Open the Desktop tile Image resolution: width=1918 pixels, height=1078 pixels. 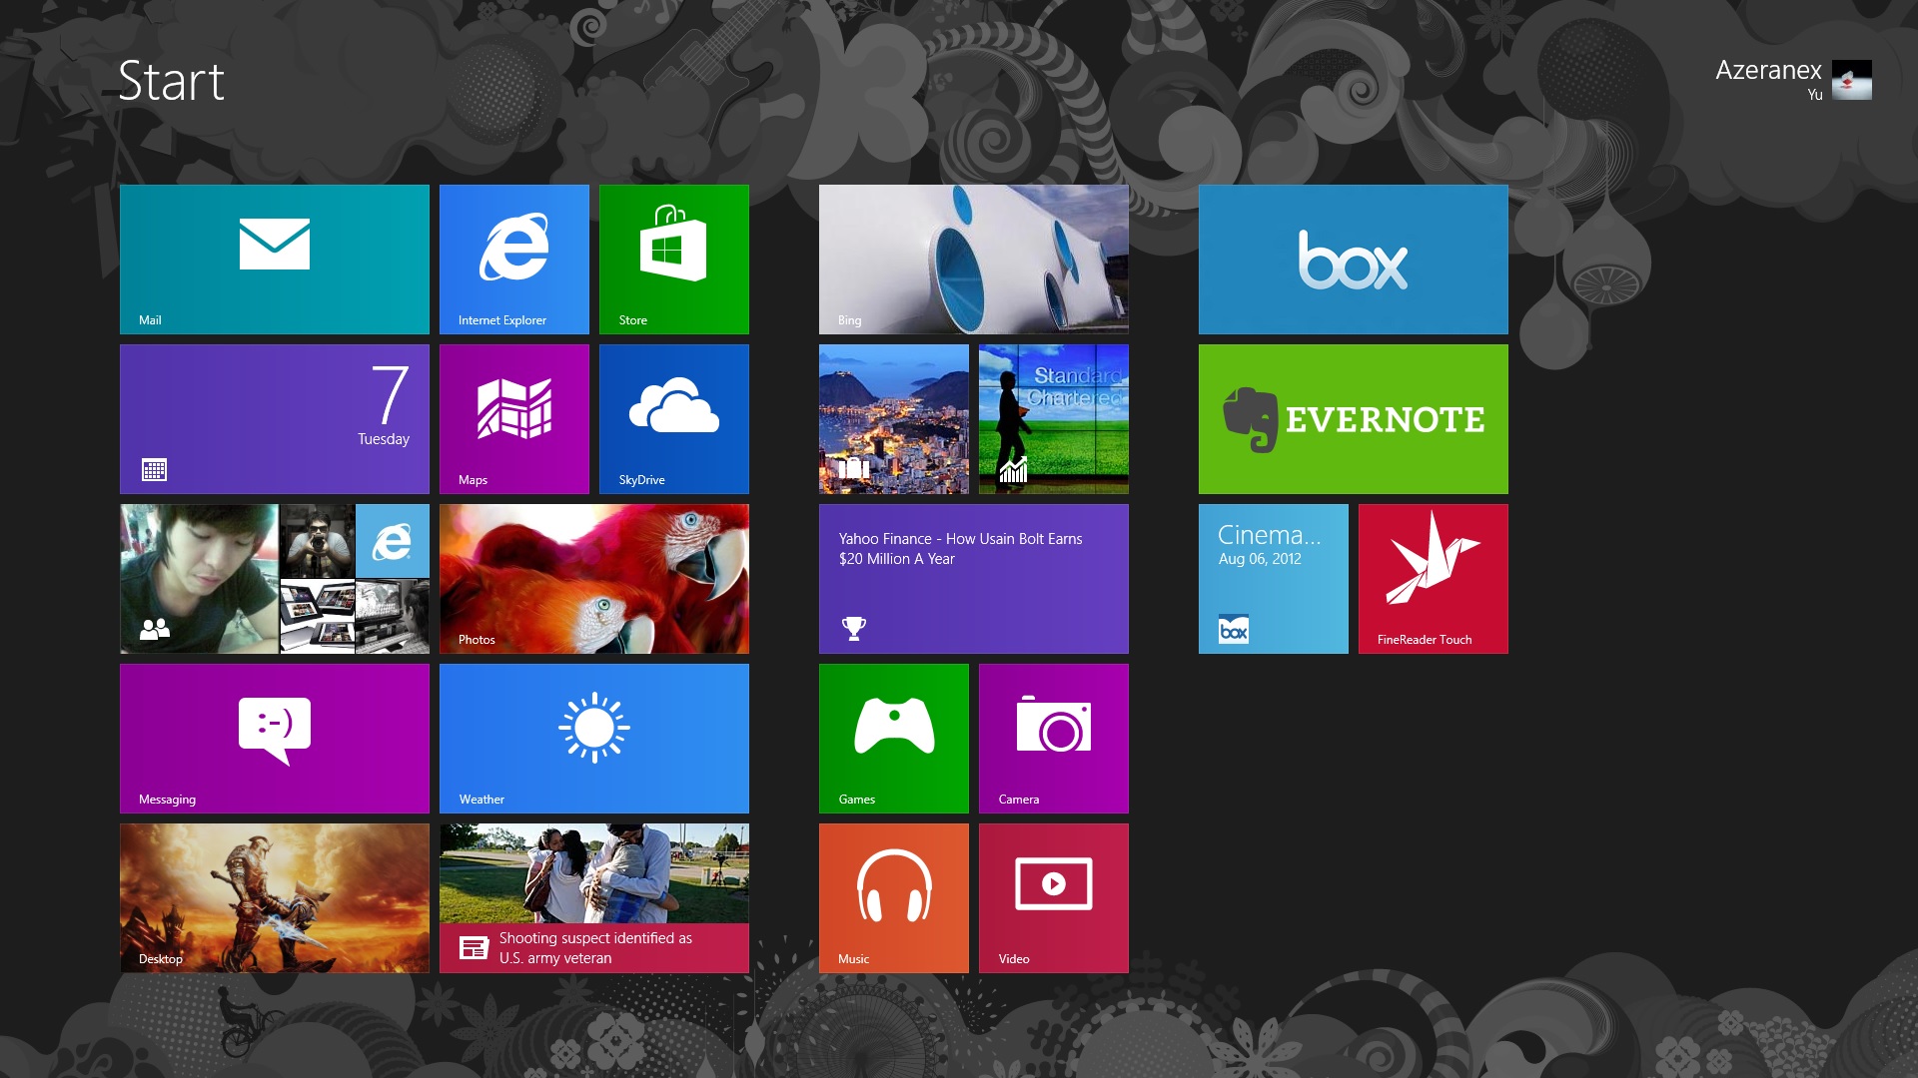pos(274,897)
